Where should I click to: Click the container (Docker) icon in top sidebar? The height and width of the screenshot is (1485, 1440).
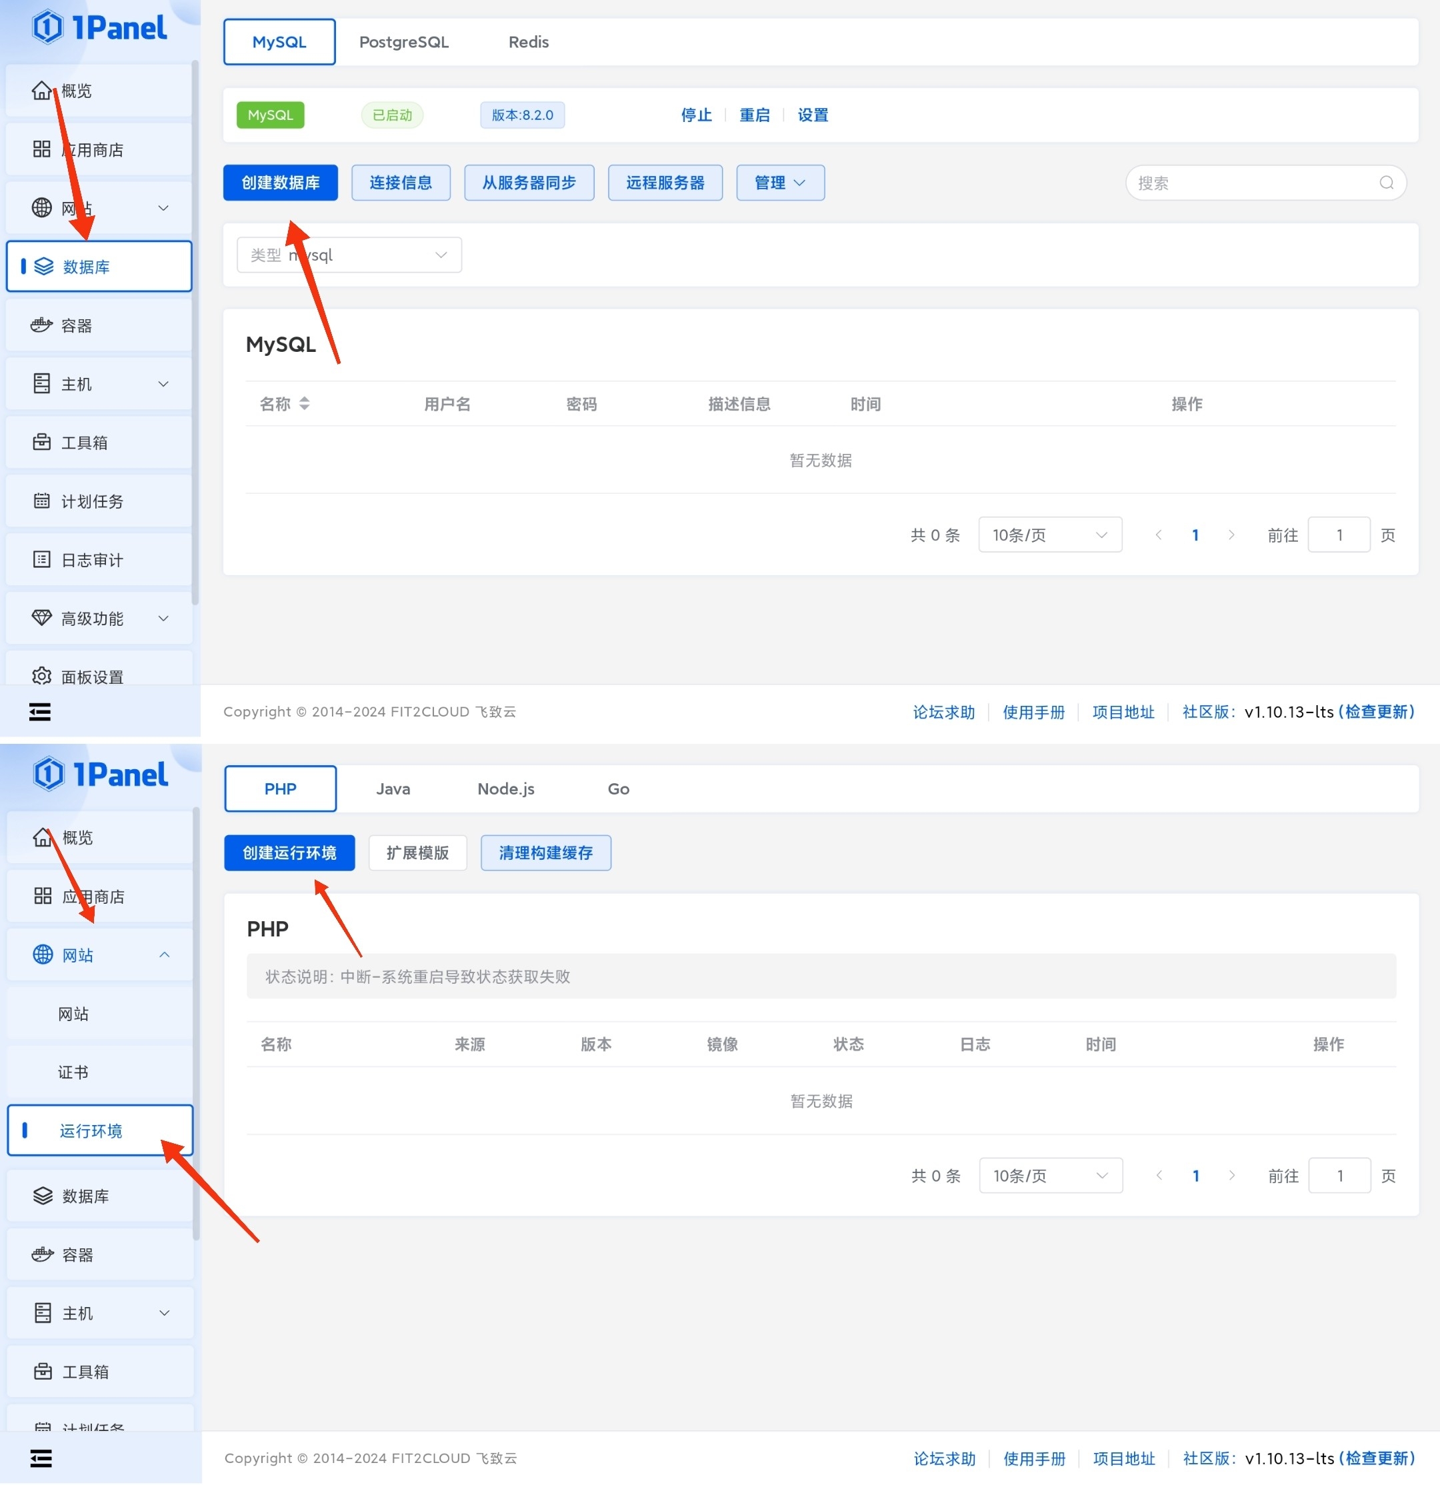41,326
